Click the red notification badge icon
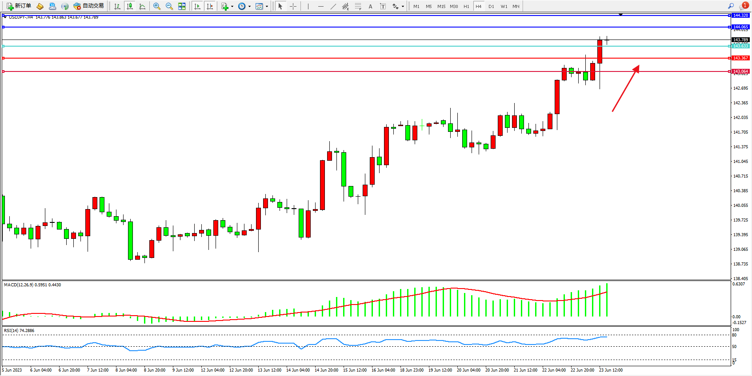The image size is (752, 376). point(744,6)
